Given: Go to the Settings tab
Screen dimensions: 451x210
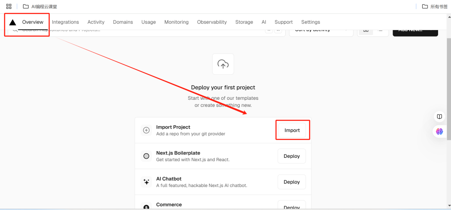Looking at the screenshot, I should pyautogui.click(x=310, y=22).
